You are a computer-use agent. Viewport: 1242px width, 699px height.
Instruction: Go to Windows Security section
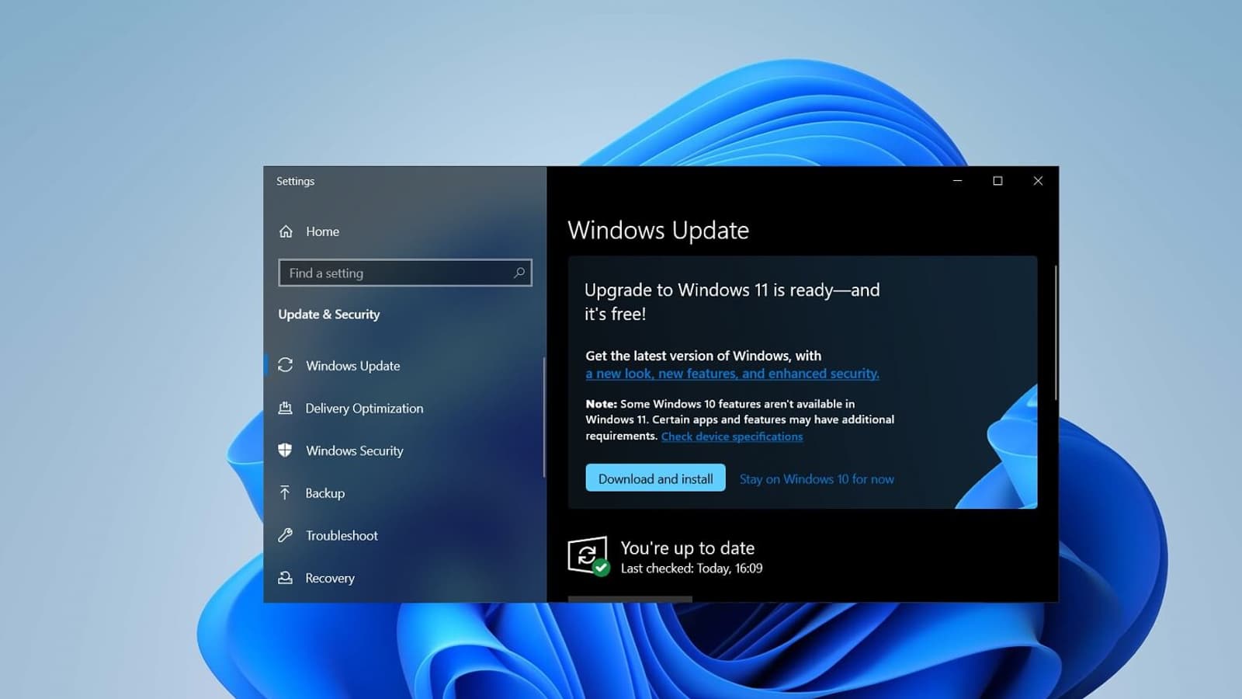(354, 450)
